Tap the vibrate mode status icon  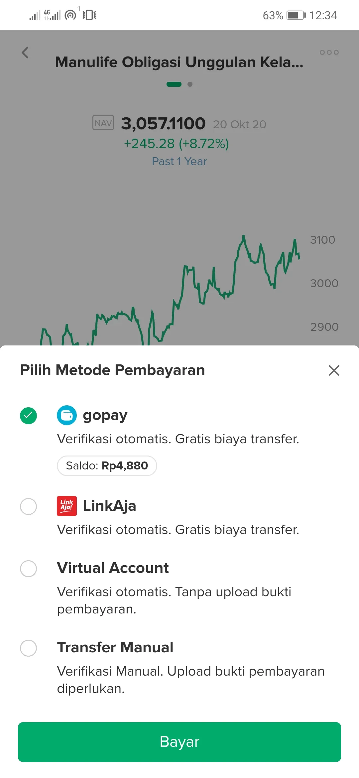click(x=89, y=15)
